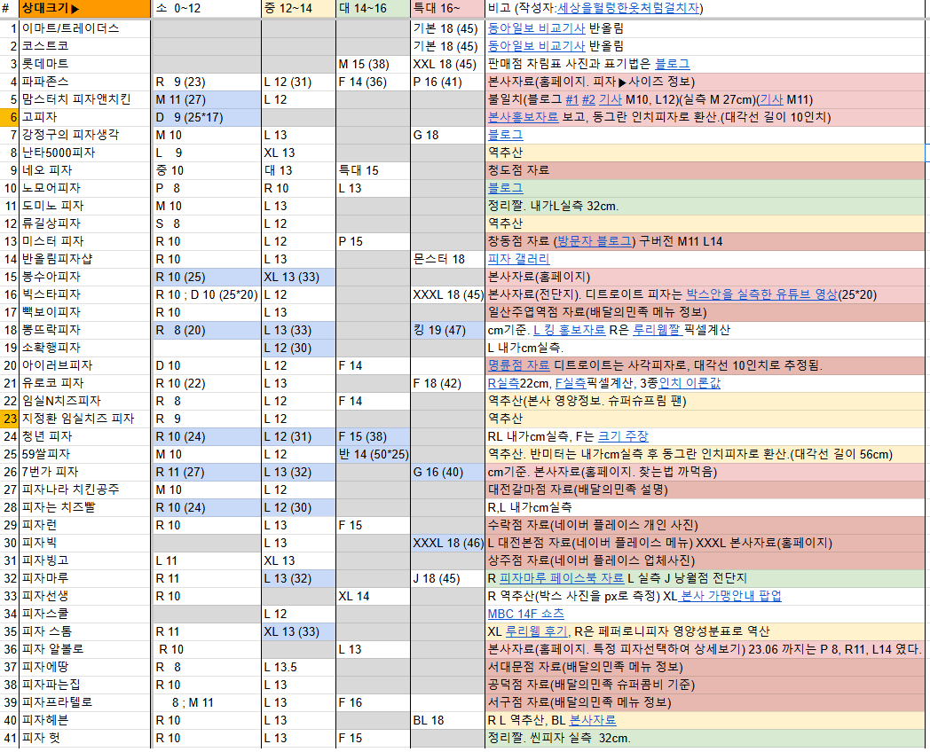Click the 파파존스 name cell
Screen dimensions: 930x752
click(85, 82)
